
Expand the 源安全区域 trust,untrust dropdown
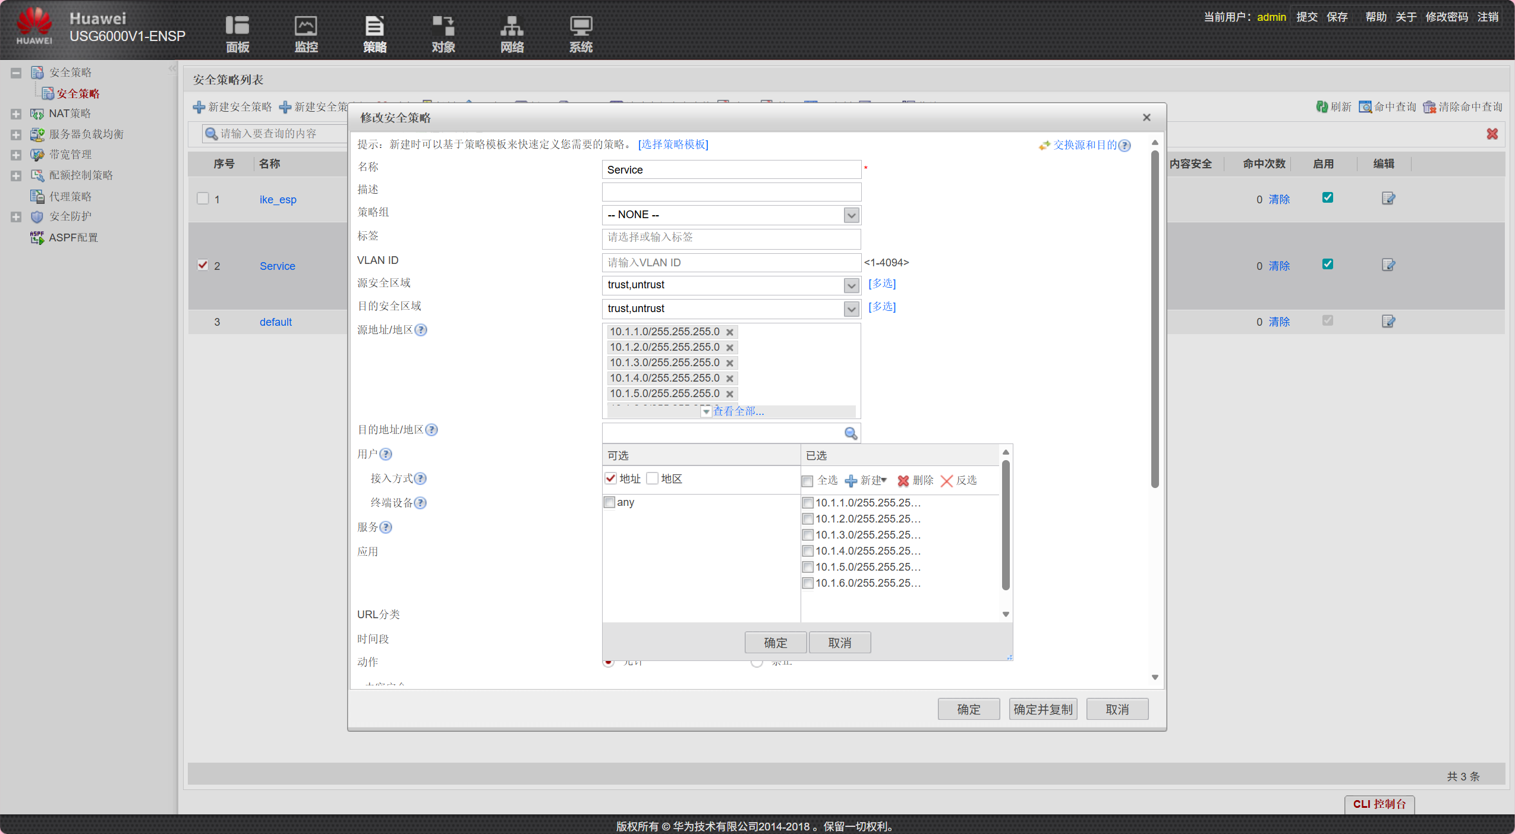851,285
